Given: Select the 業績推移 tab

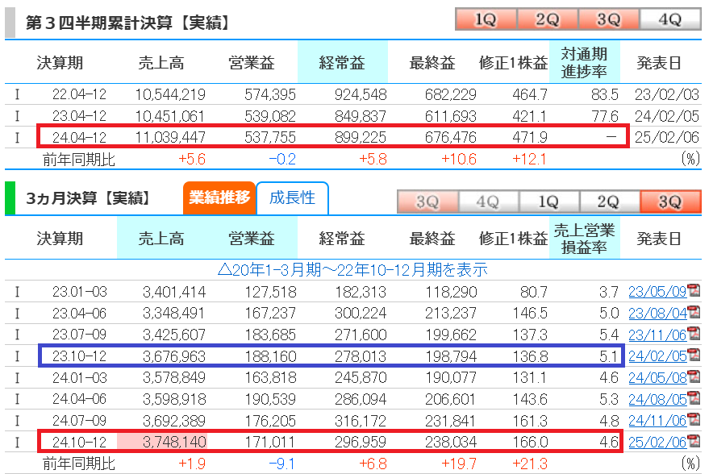Looking at the screenshot, I should [219, 198].
